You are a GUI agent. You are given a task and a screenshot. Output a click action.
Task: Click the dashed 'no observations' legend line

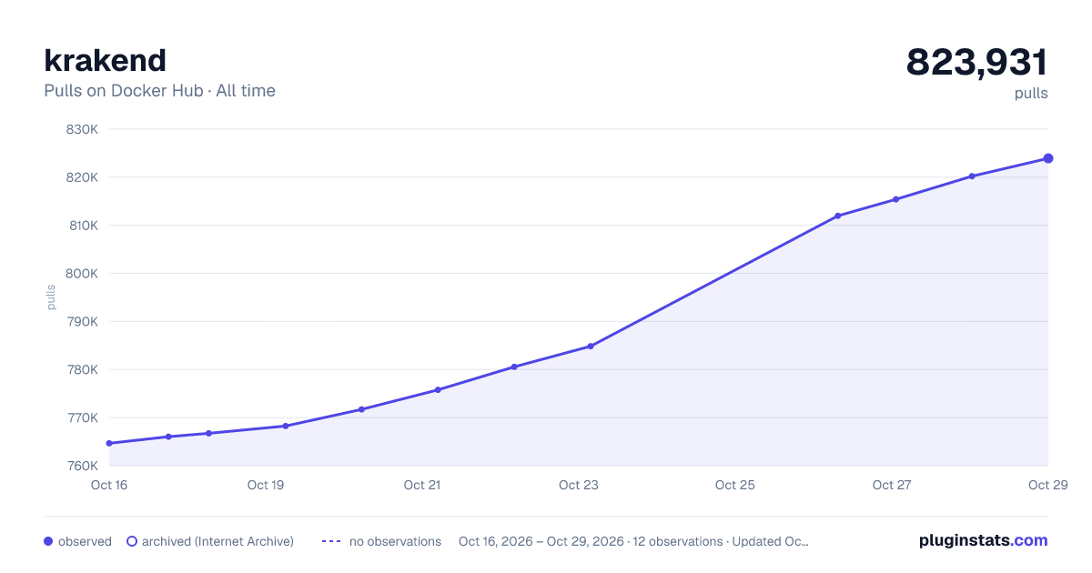331,541
